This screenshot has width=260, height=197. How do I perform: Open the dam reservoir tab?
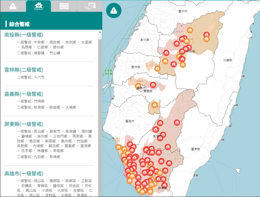pyautogui.click(x=89, y=6)
